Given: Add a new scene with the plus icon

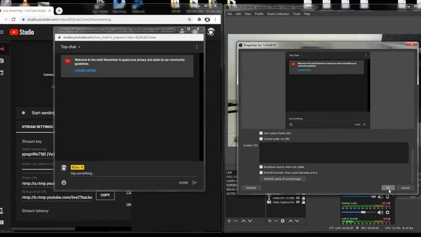Looking at the screenshot, I should [229, 221].
